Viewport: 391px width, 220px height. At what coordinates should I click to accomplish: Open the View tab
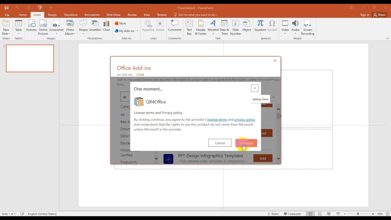pyautogui.click(x=147, y=15)
